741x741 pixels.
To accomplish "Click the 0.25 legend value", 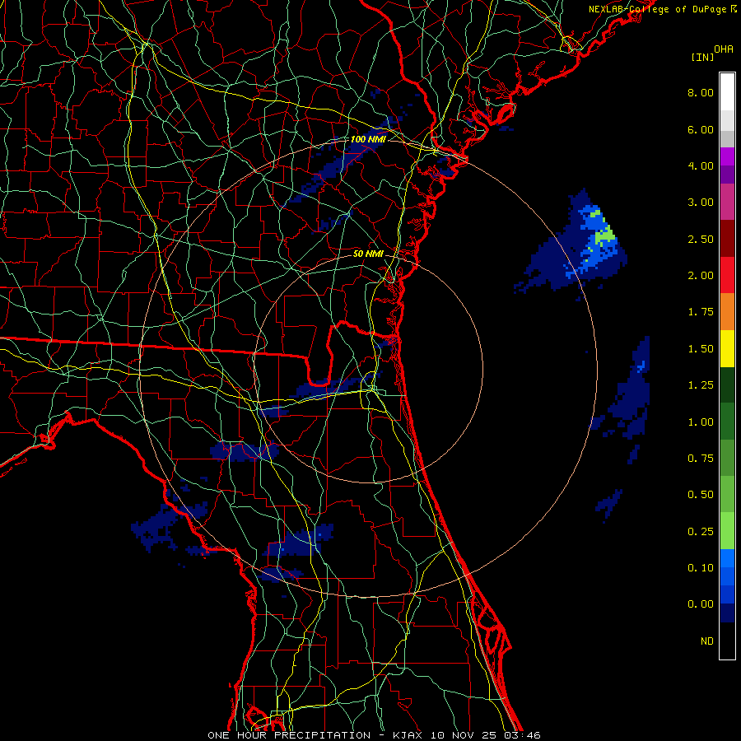I will coord(701,532).
